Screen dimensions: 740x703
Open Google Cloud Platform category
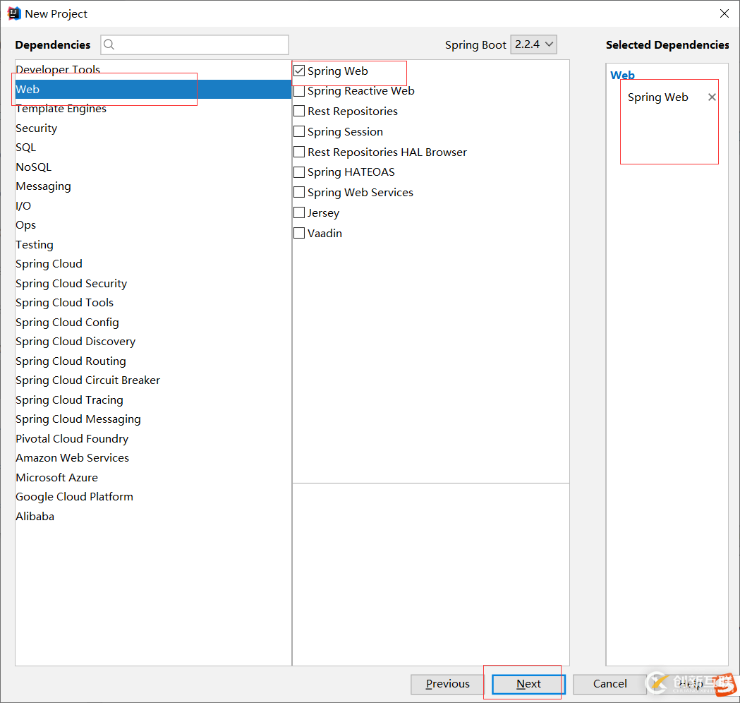pos(153,497)
